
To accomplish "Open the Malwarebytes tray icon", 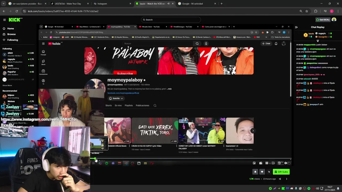I will [x=287, y=189].
